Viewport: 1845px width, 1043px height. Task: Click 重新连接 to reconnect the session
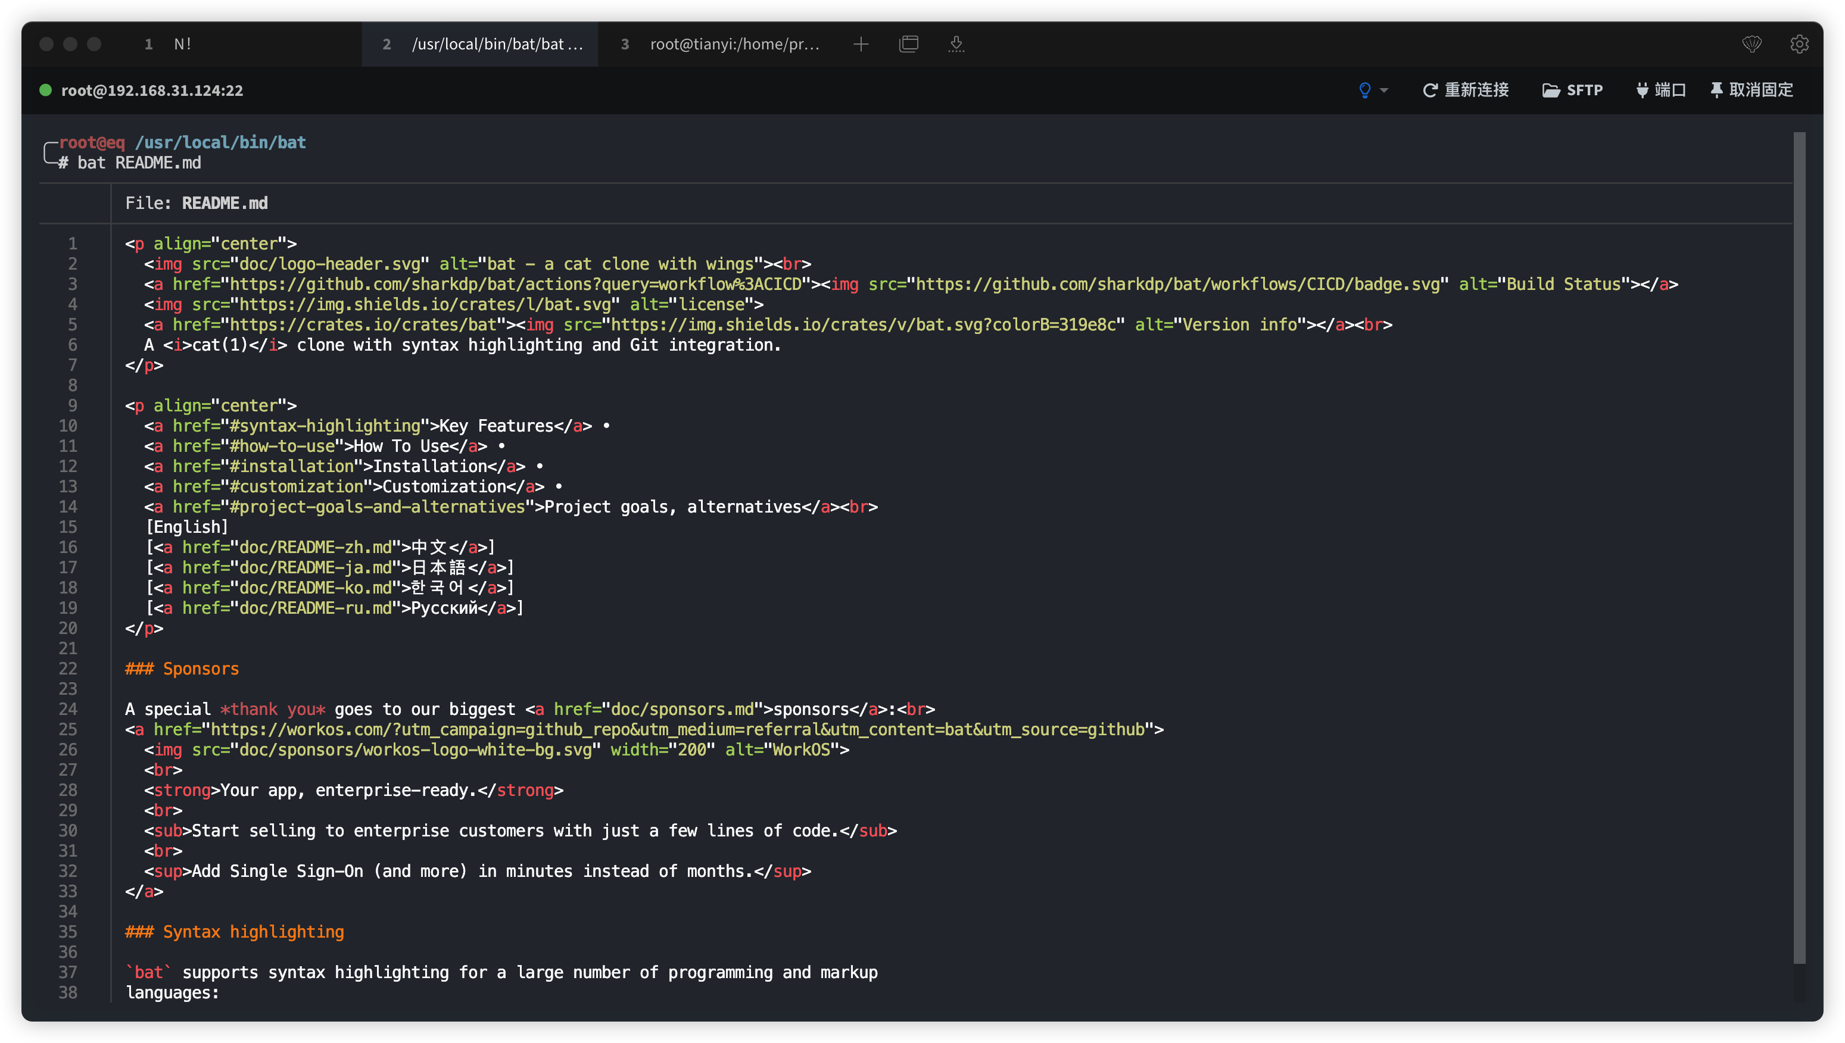click(1465, 90)
